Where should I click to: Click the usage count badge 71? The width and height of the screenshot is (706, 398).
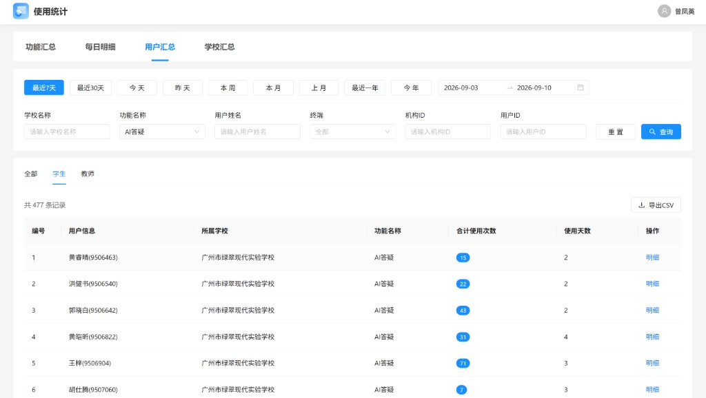coord(463,364)
